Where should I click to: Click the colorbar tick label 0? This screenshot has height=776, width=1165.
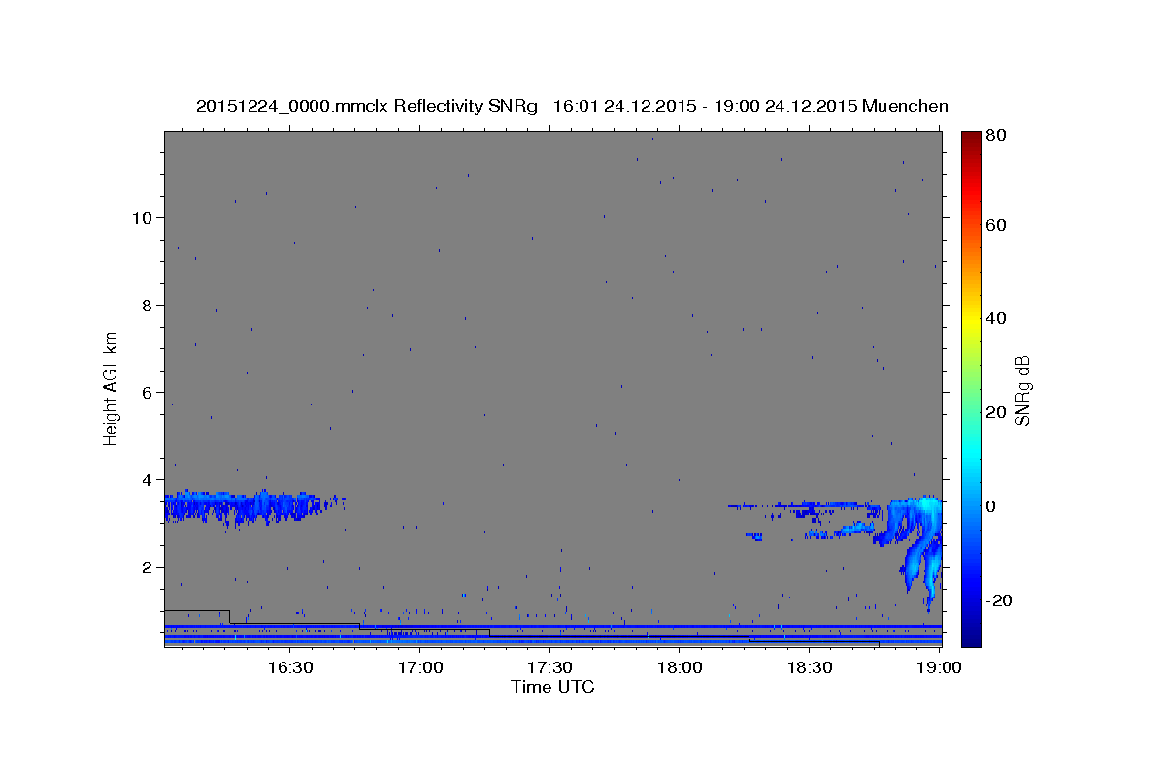pos(993,505)
